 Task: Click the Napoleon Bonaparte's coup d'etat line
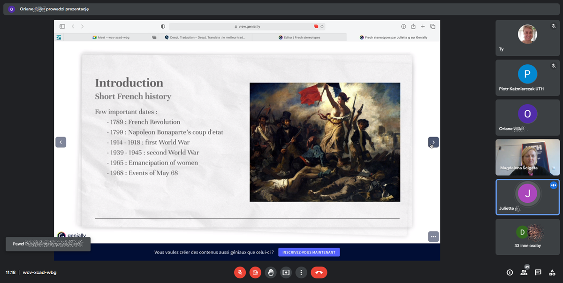165,132
